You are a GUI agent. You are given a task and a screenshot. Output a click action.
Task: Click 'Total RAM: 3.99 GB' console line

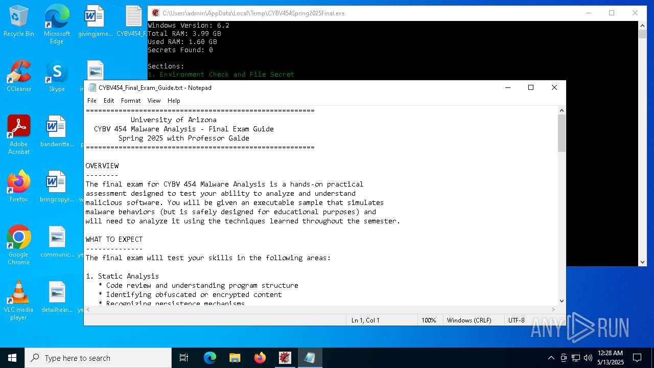point(184,34)
